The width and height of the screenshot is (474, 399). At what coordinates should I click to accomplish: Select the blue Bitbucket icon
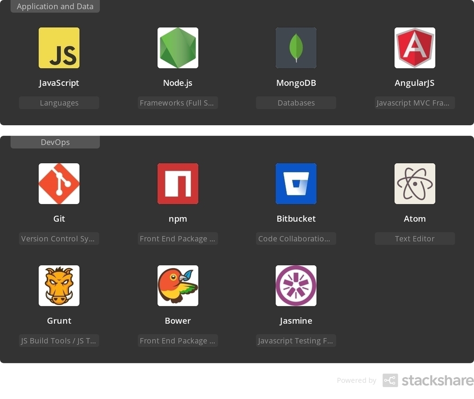tap(296, 184)
